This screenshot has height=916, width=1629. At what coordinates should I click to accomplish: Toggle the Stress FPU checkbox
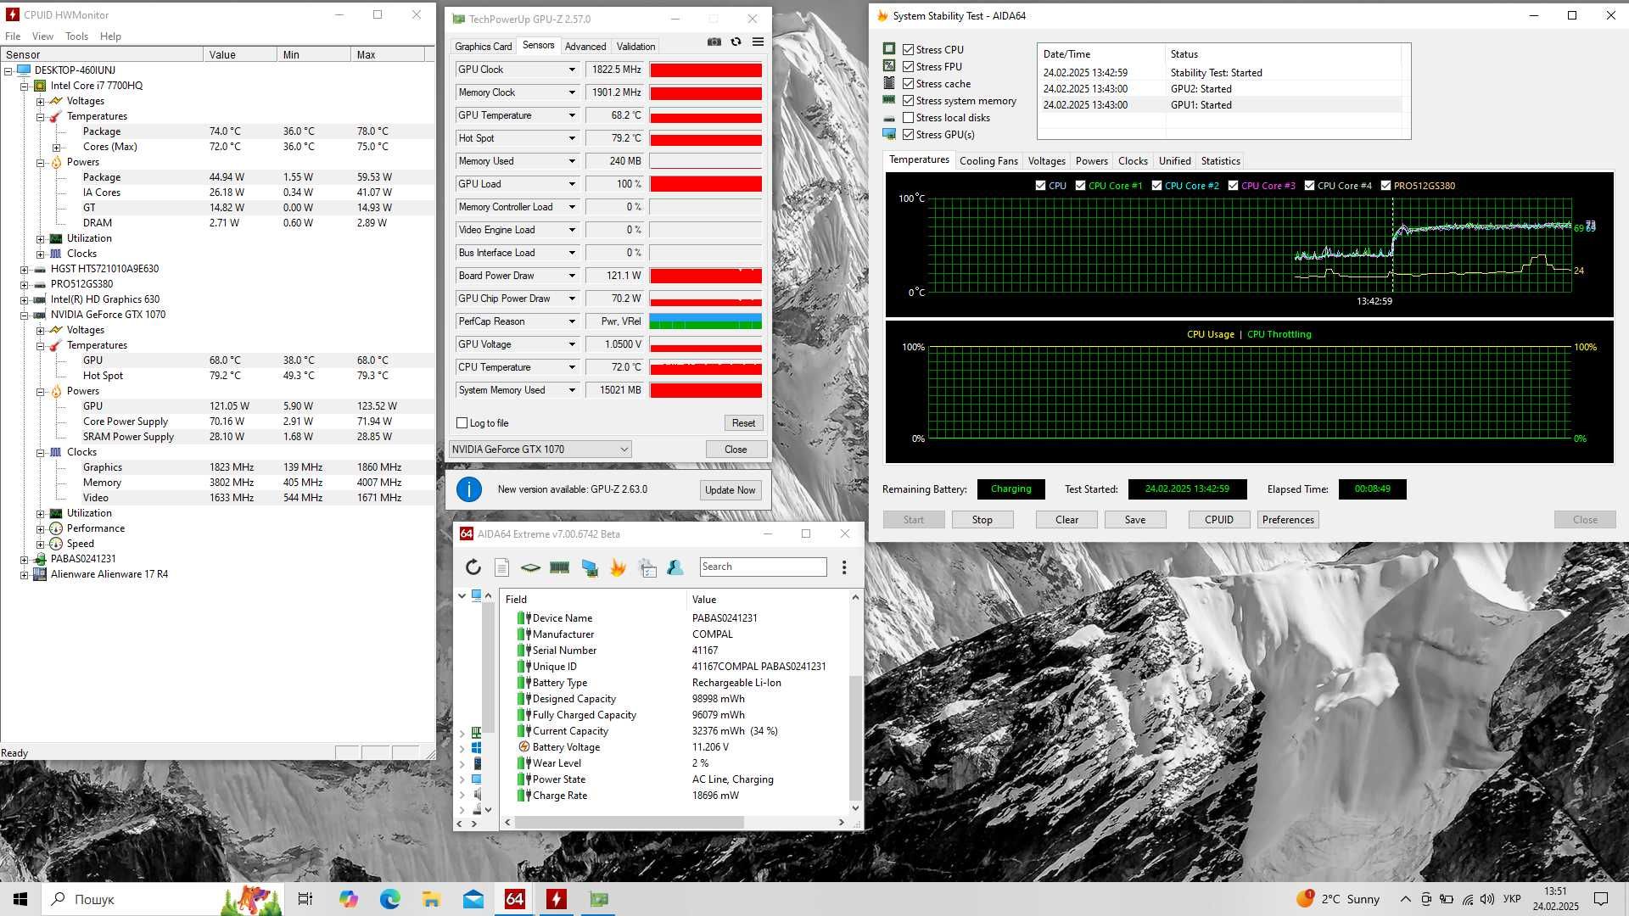pyautogui.click(x=909, y=67)
